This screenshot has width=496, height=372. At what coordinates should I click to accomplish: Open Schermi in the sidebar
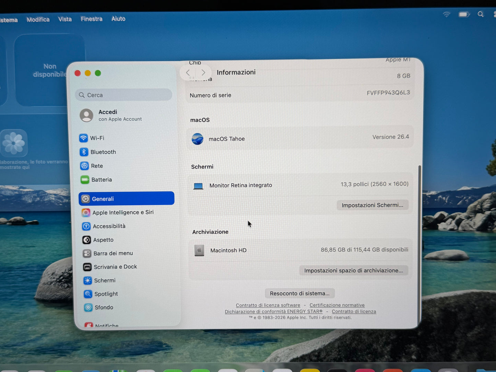pyautogui.click(x=99, y=280)
